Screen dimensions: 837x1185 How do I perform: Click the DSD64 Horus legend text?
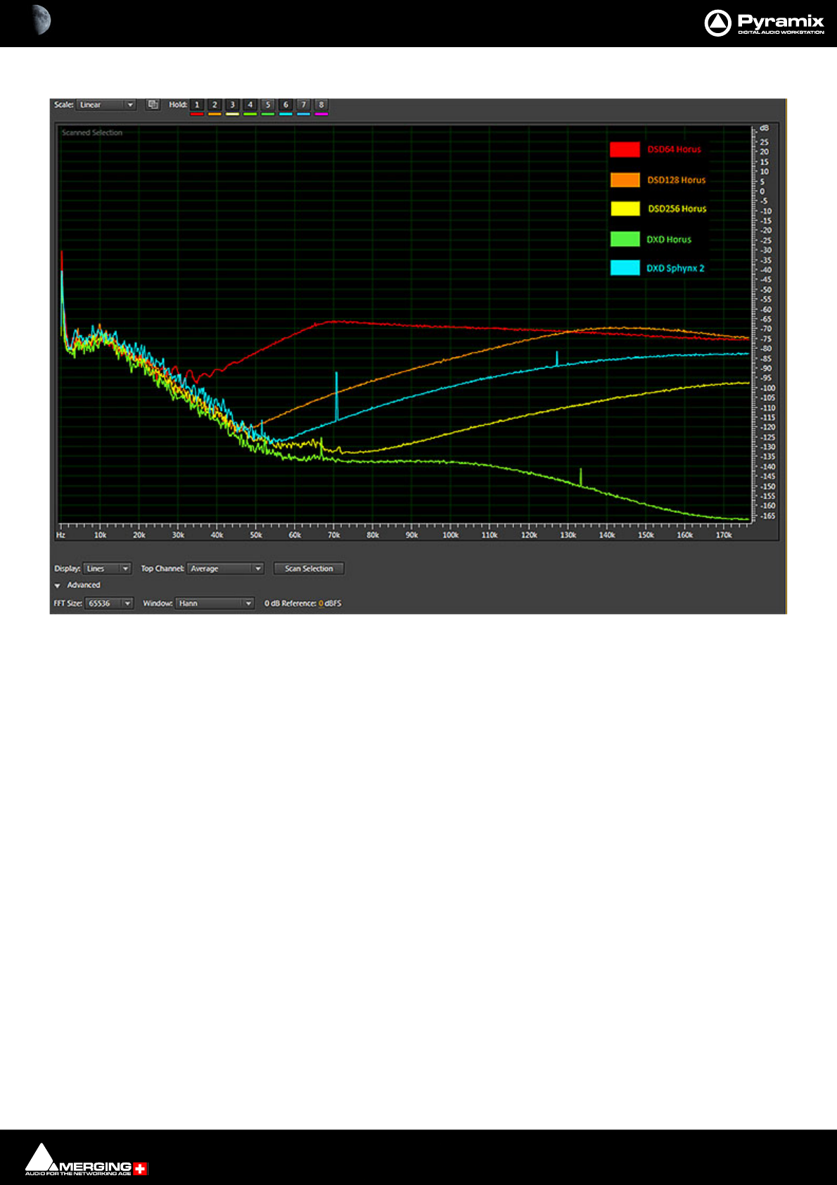click(x=674, y=149)
